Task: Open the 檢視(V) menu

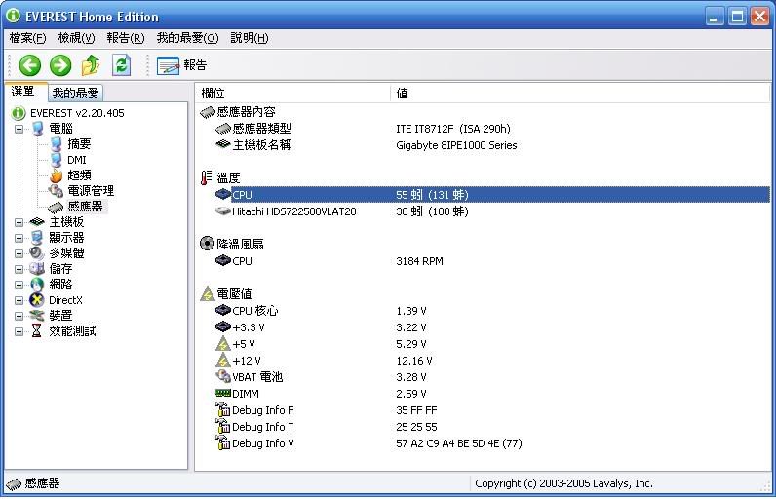Action: pyautogui.click(x=76, y=38)
